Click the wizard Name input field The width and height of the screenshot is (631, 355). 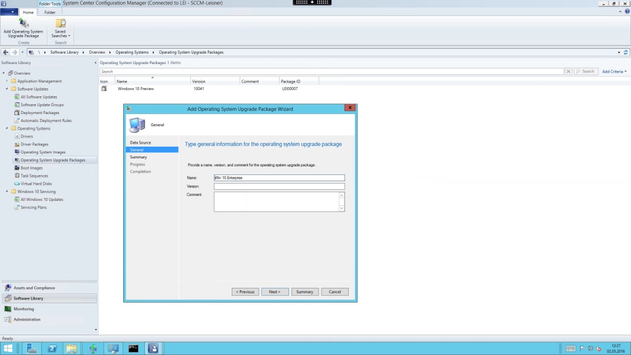coord(279,177)
